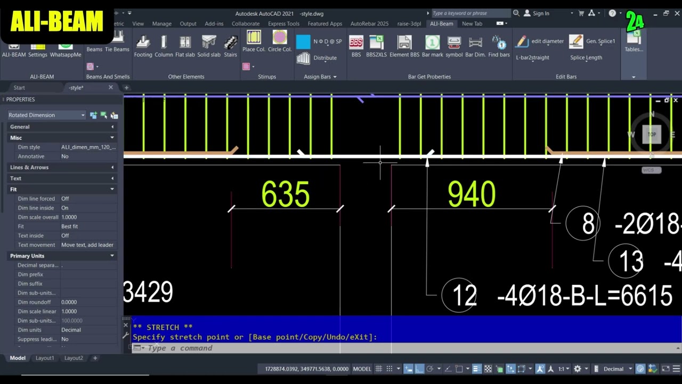
Task: Click the Place Col. stirrup icon
Action: coord(254,37)
